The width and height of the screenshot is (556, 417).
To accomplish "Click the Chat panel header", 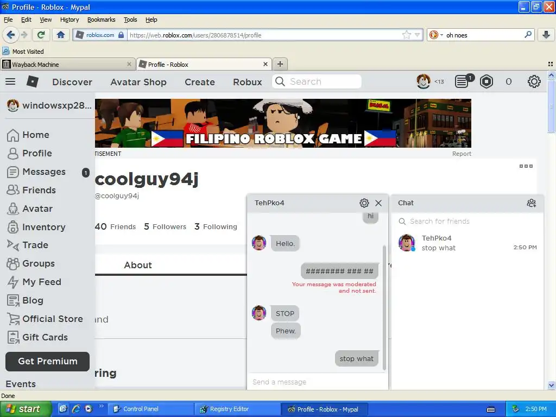I will point(467,203).
